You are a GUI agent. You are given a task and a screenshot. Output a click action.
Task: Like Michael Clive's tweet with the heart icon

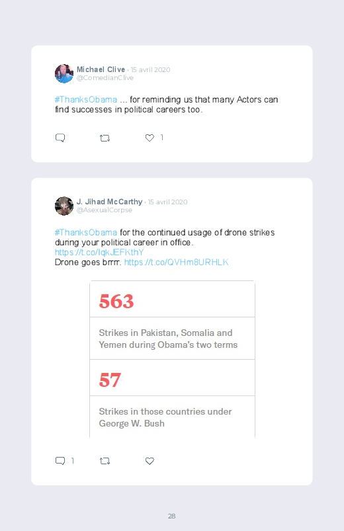click(150, 138)
